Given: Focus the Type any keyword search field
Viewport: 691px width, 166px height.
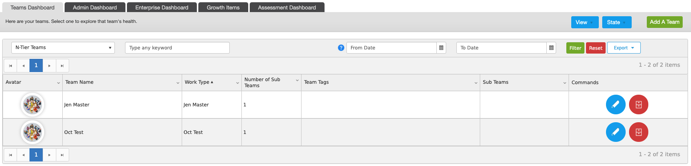Looking at the screenshot, I should point(177,48).
